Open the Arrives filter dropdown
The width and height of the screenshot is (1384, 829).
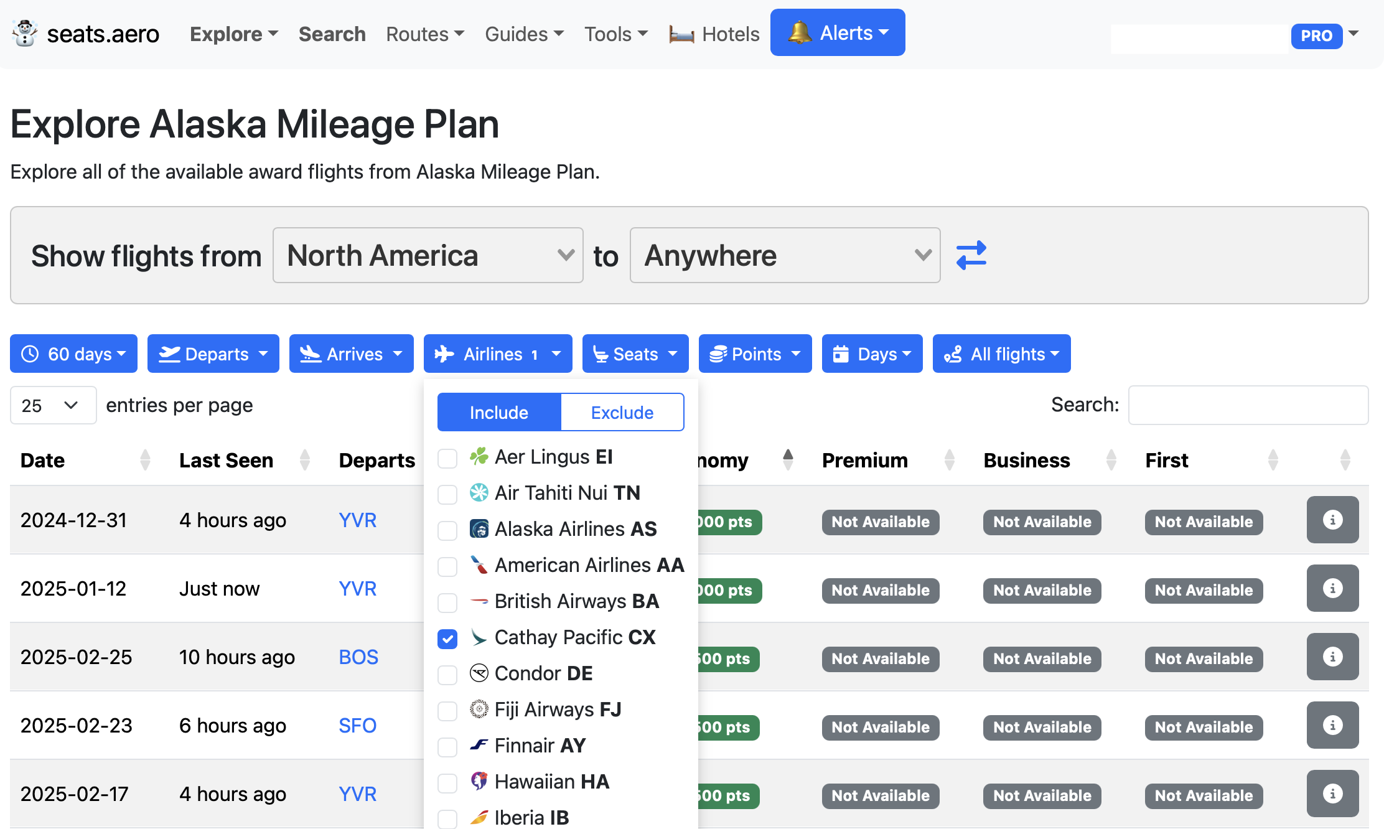pyautogui.click(x=351, y=354)
